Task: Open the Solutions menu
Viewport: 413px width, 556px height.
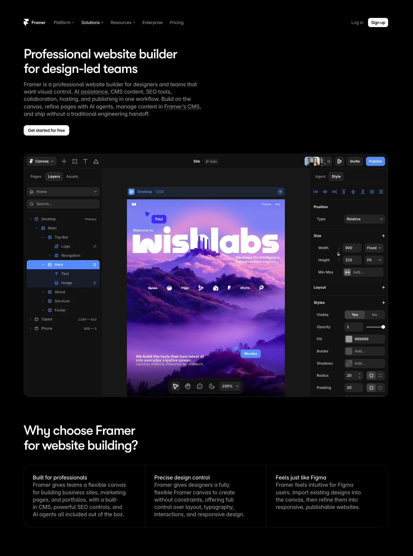Action: tap(92, 22)
